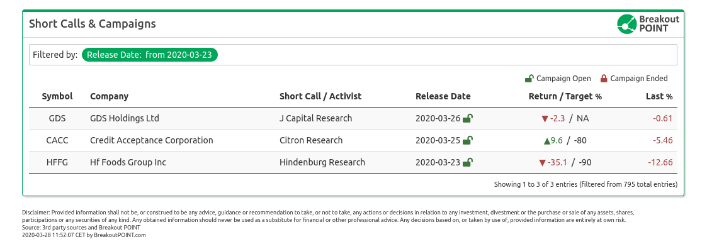Screen dimensions: 707x244
Task: Sort by Company column header
Action: tap(109, 96)
